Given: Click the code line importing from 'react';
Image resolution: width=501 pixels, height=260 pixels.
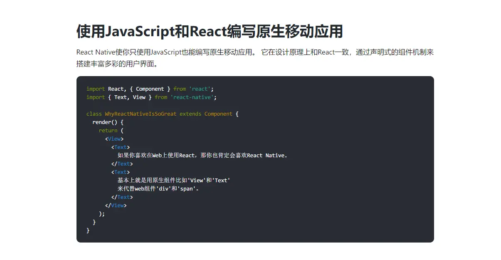Looking at the screenshot, I should click(150, 89).
